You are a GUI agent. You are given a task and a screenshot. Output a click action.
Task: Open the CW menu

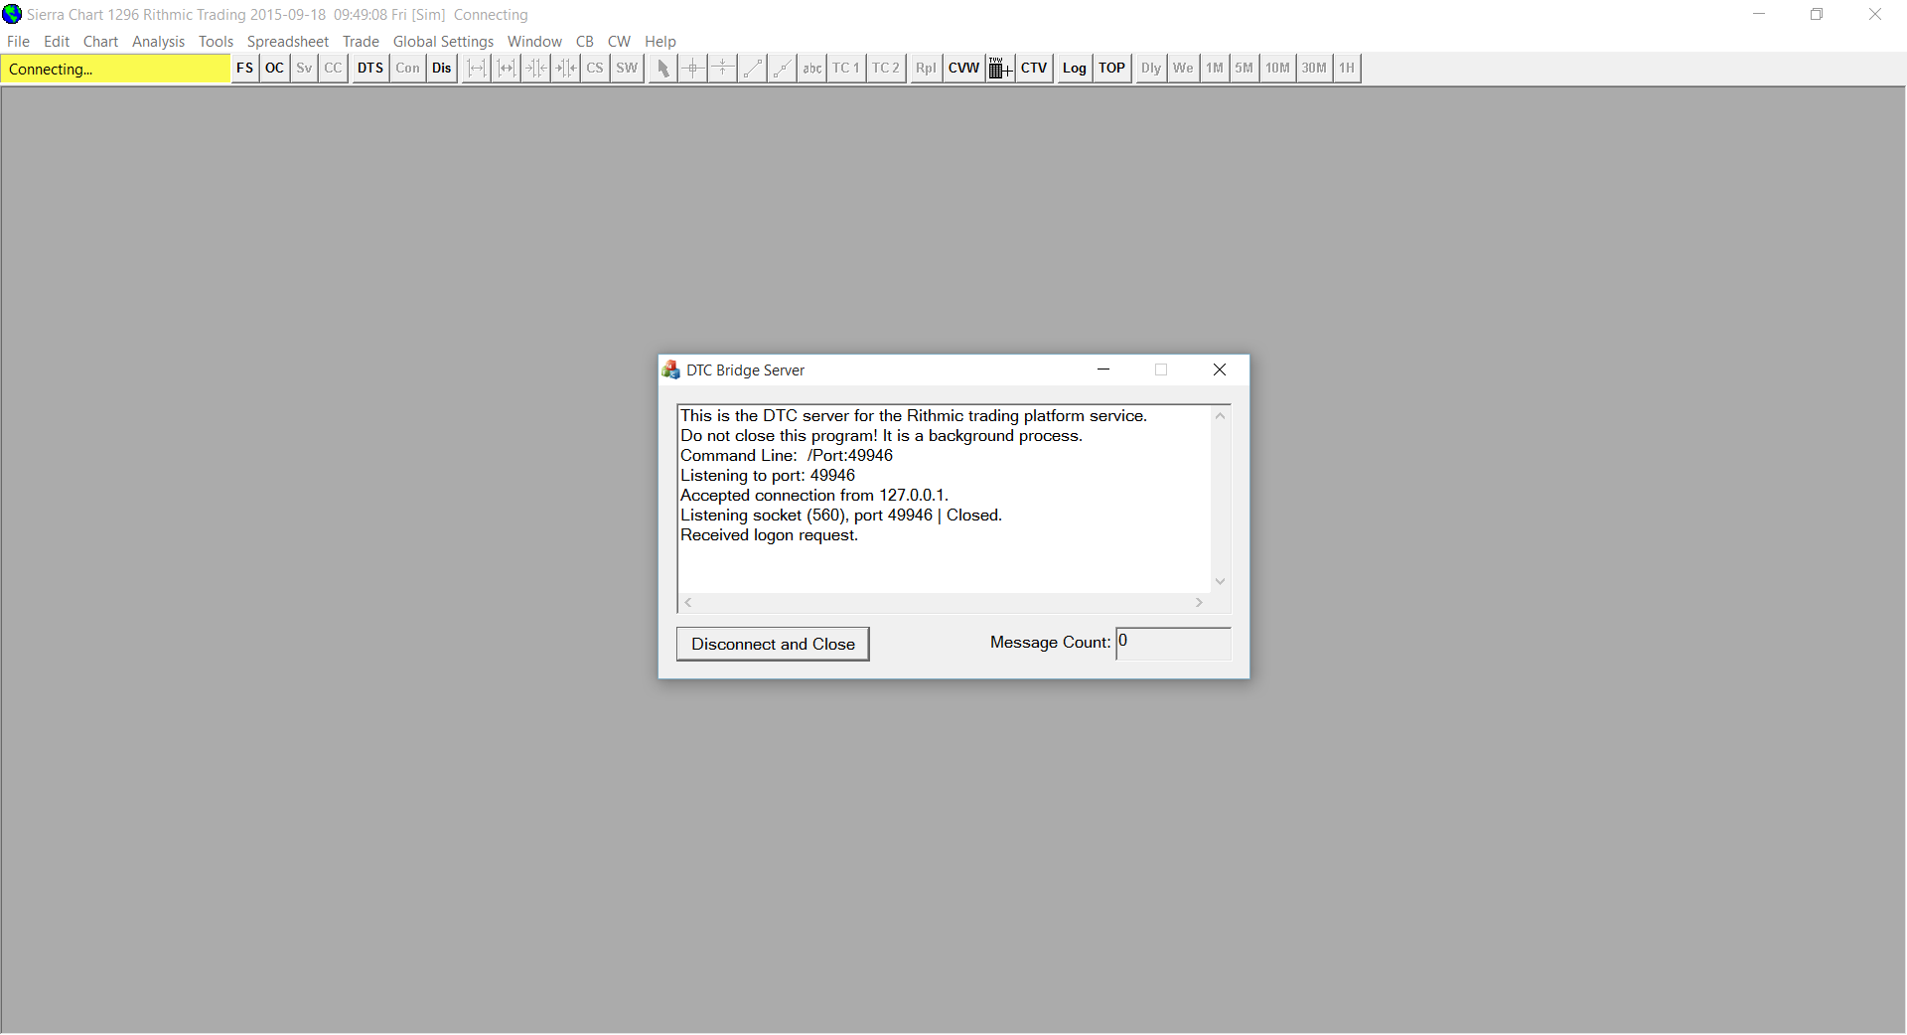point(619,42)
